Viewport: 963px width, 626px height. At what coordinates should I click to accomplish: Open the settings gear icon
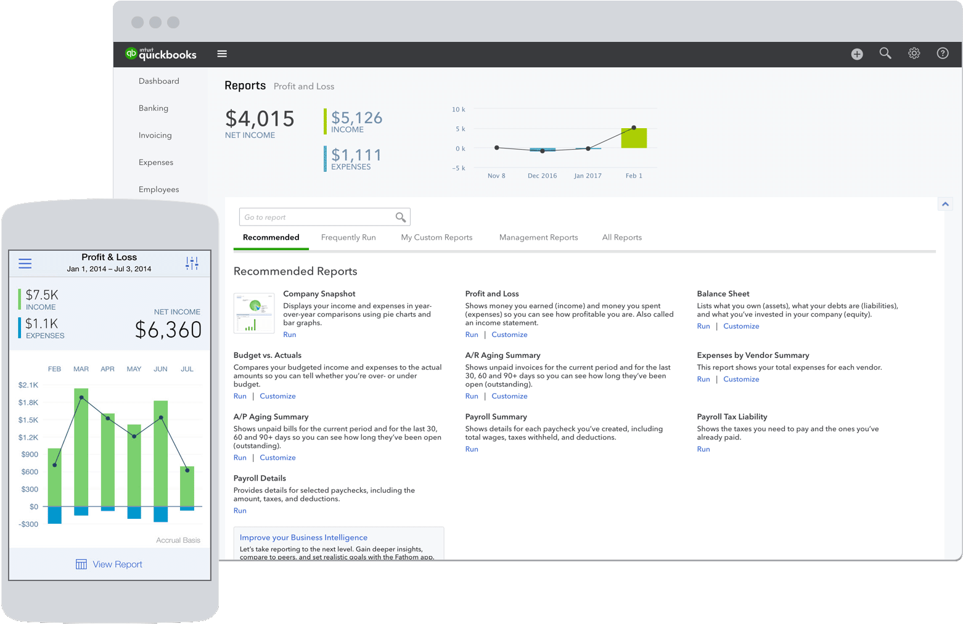(914, 54)
